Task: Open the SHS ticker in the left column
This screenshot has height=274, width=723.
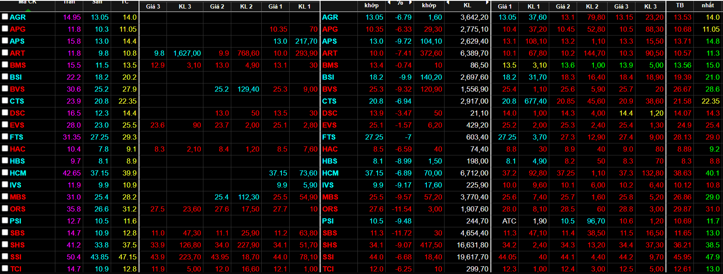Action: (x=18, y=245)
